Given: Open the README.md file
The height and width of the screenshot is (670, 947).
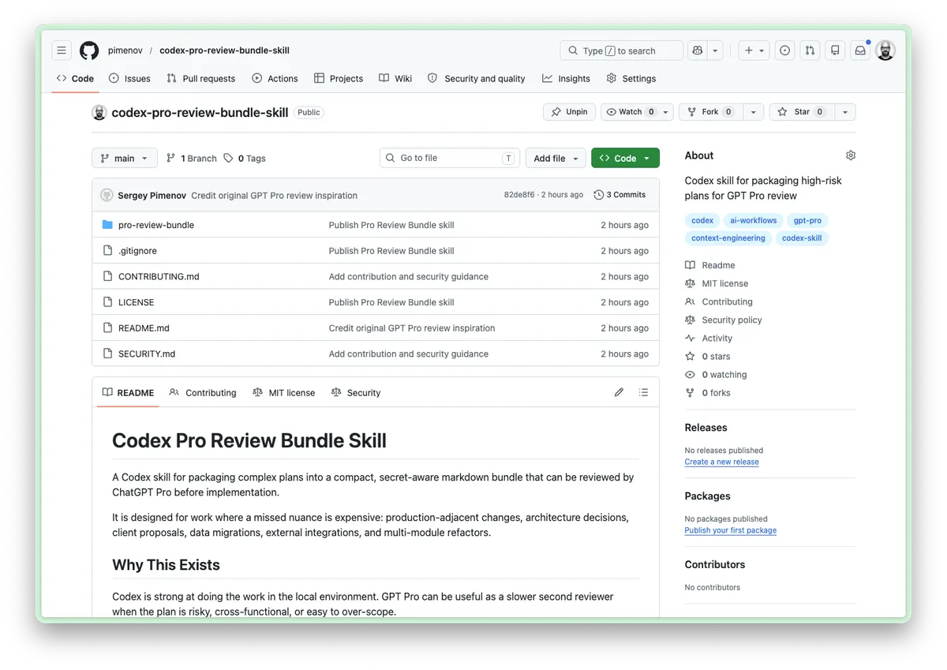Looking at the screenshot, I should pos(144,328).
